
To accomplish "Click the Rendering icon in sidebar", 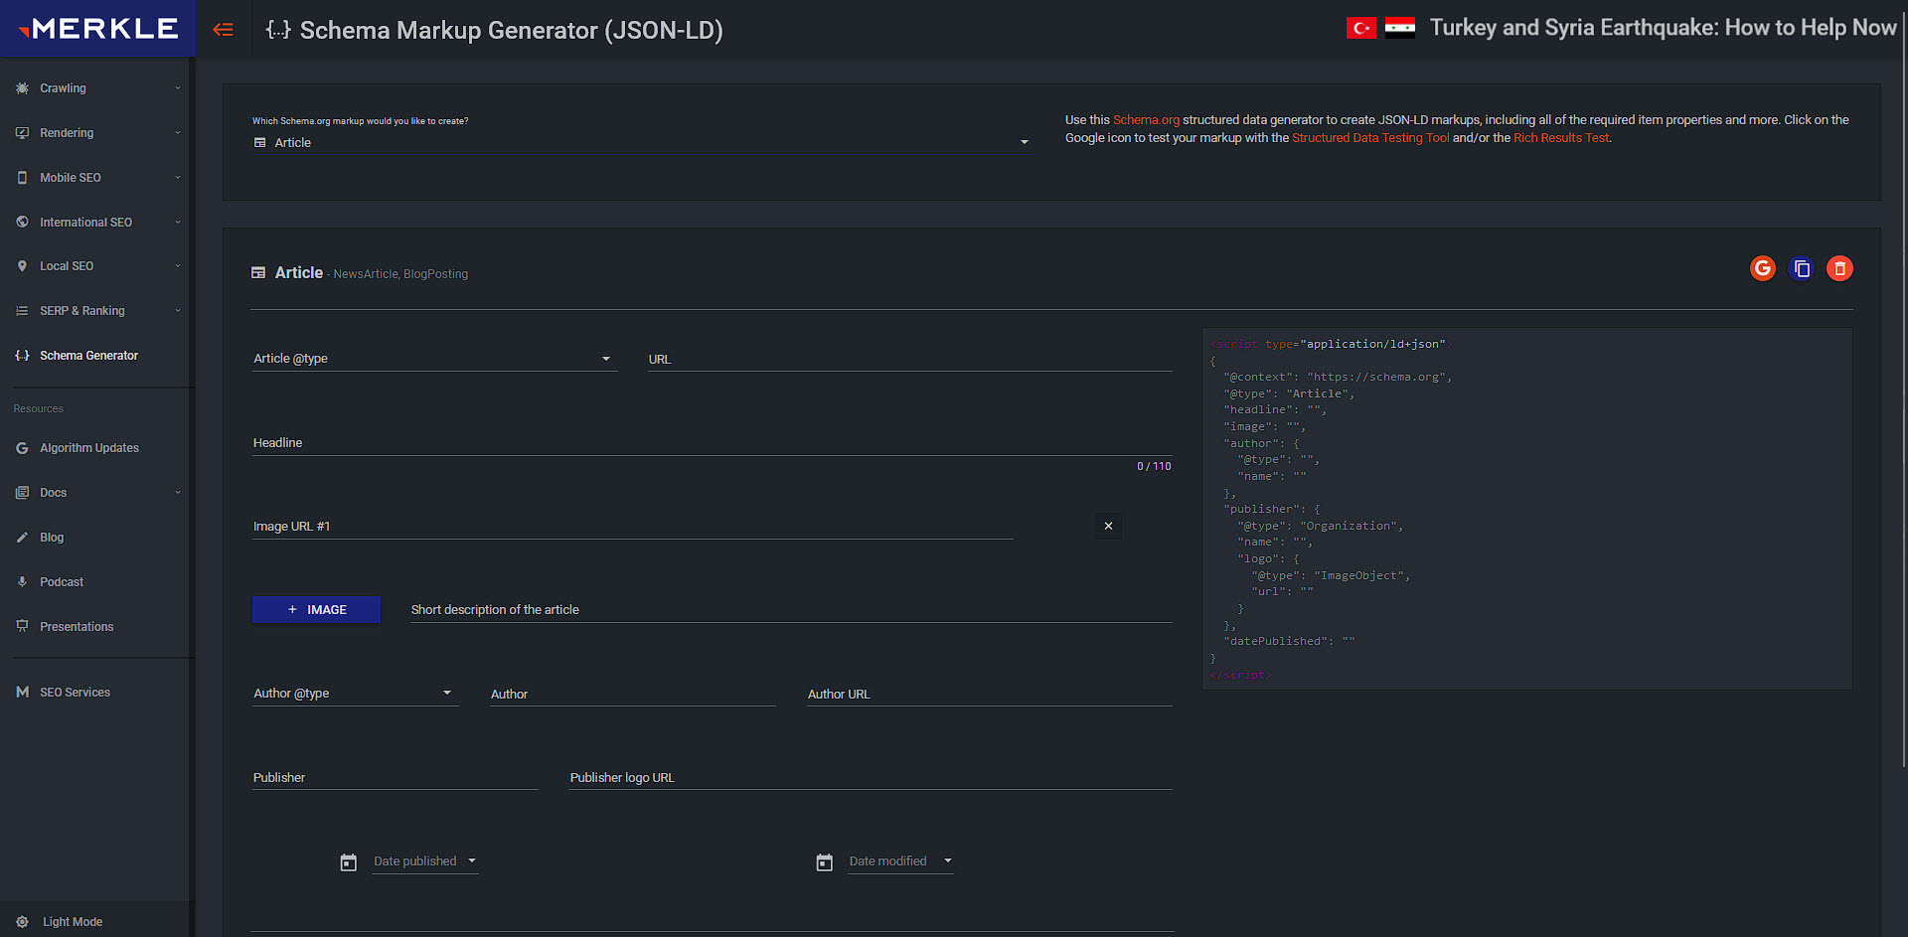I will click(x=22, y=133).
